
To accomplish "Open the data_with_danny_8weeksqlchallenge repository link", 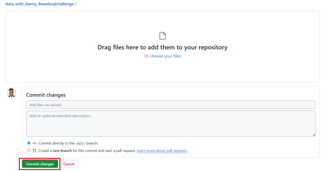I will pos(39,4).
